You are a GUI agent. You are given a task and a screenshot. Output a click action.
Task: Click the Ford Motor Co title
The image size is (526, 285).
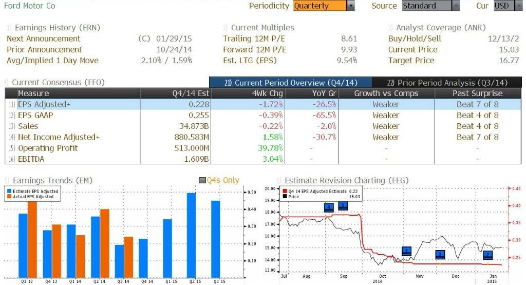[29, 6]
